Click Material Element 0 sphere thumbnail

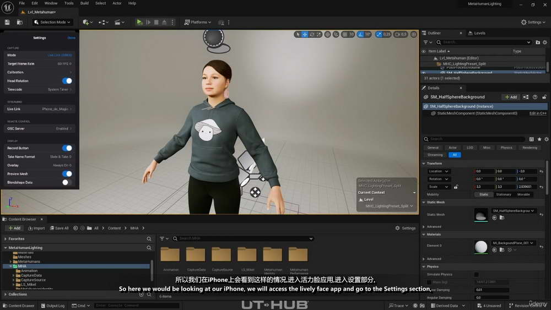(480, 247)
